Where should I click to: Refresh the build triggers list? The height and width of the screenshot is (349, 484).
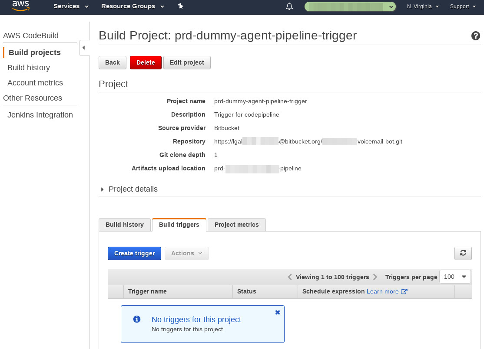463,253
